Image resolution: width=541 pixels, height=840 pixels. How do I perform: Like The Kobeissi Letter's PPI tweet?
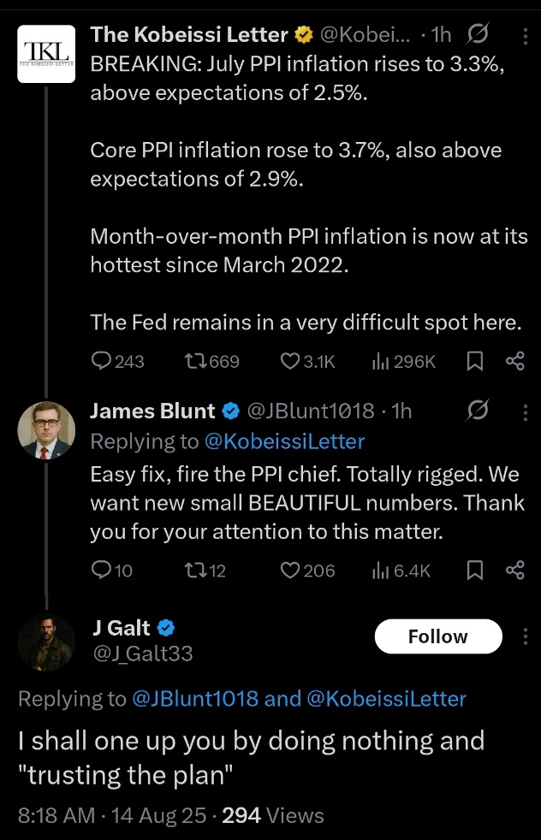tap(308, 362)
